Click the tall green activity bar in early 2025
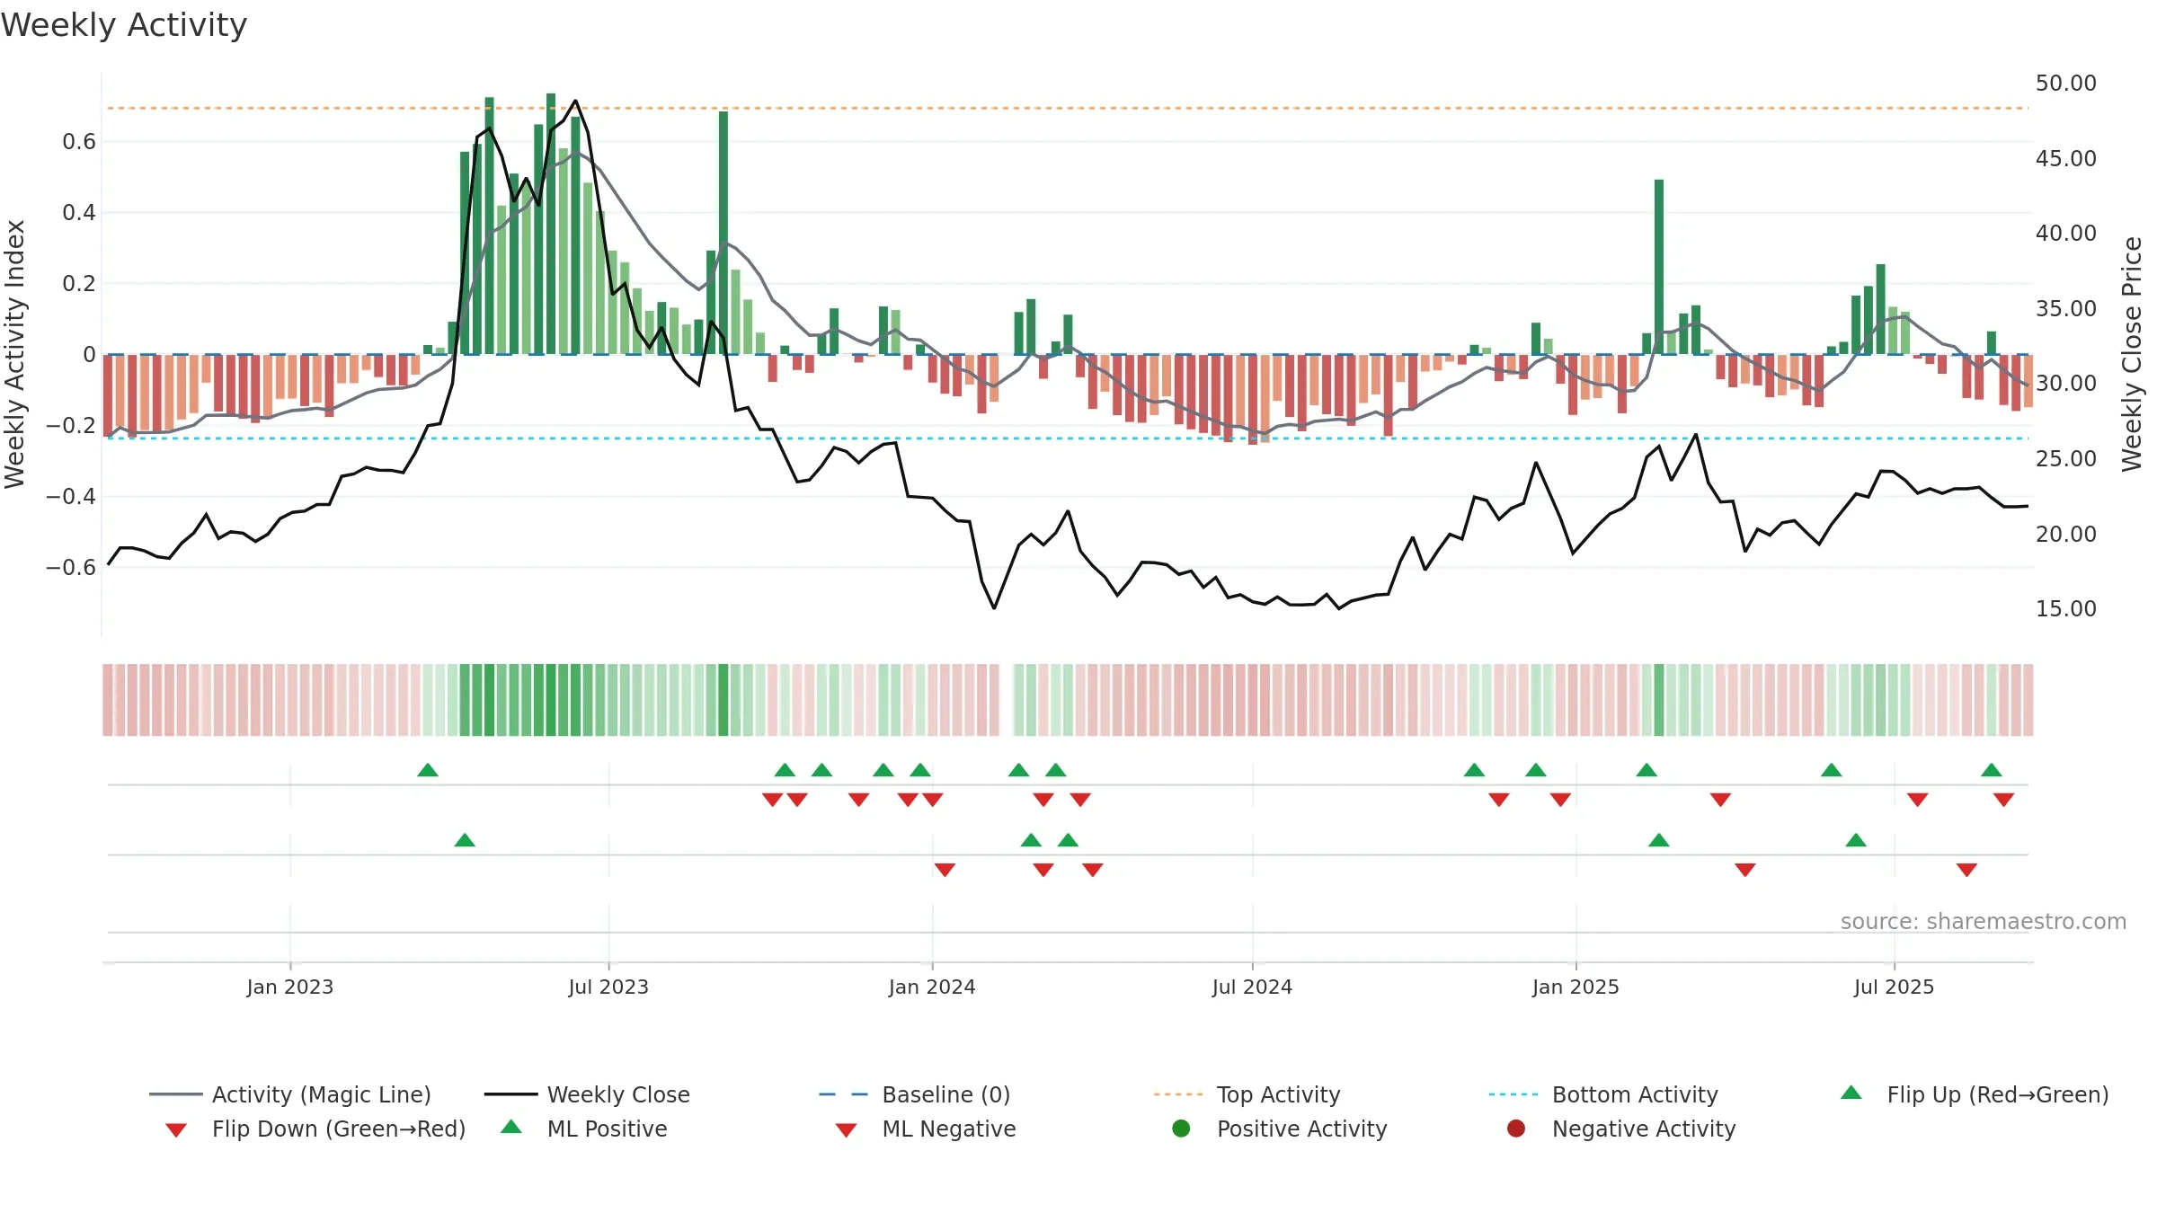This screenshot has width=2157, height=1213. (1659, 267)
